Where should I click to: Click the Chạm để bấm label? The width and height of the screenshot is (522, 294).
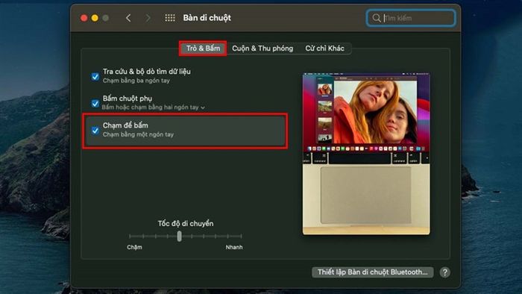tap(125, 125)
